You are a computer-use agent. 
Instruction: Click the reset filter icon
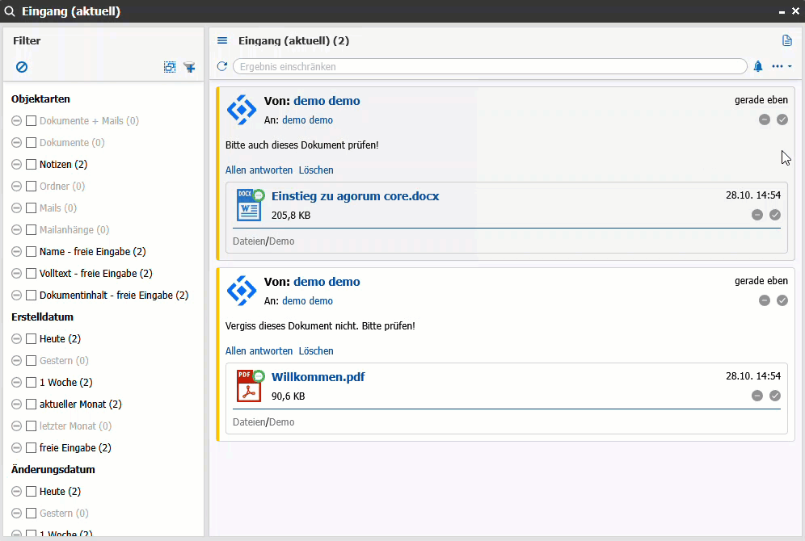22,67
